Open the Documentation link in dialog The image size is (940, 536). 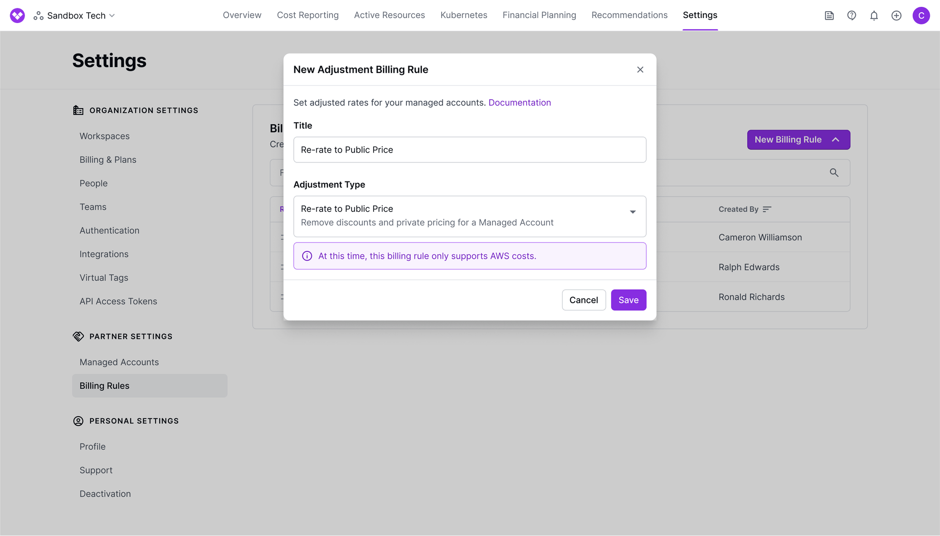click(519, 103)
